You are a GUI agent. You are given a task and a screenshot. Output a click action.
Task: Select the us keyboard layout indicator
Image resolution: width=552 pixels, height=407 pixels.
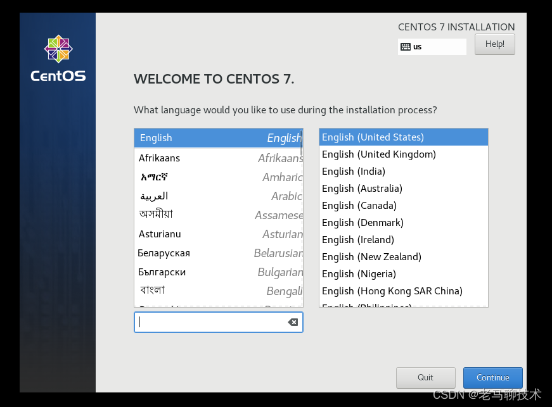[432, 47]
